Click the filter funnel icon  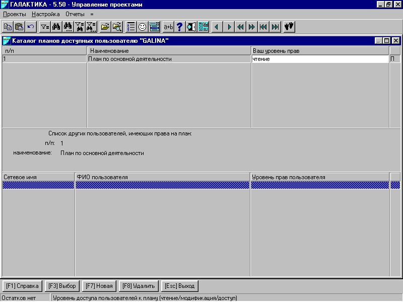point(45,27)
